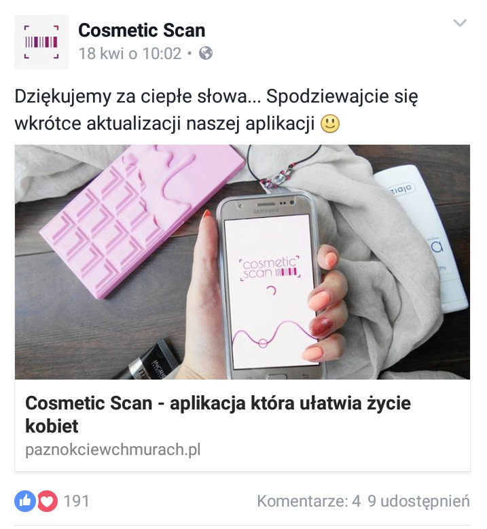Click the loading spinner on phone screen
Image resolution: width=487 pixels, height=529 pixels.
point(271,291)
